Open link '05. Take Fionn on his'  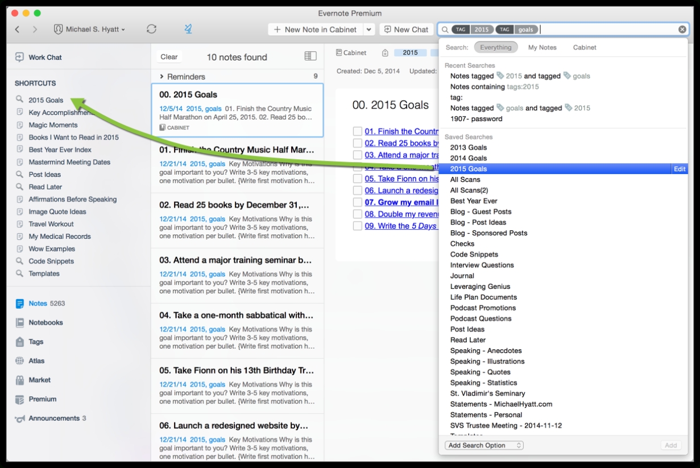(401, 179)
